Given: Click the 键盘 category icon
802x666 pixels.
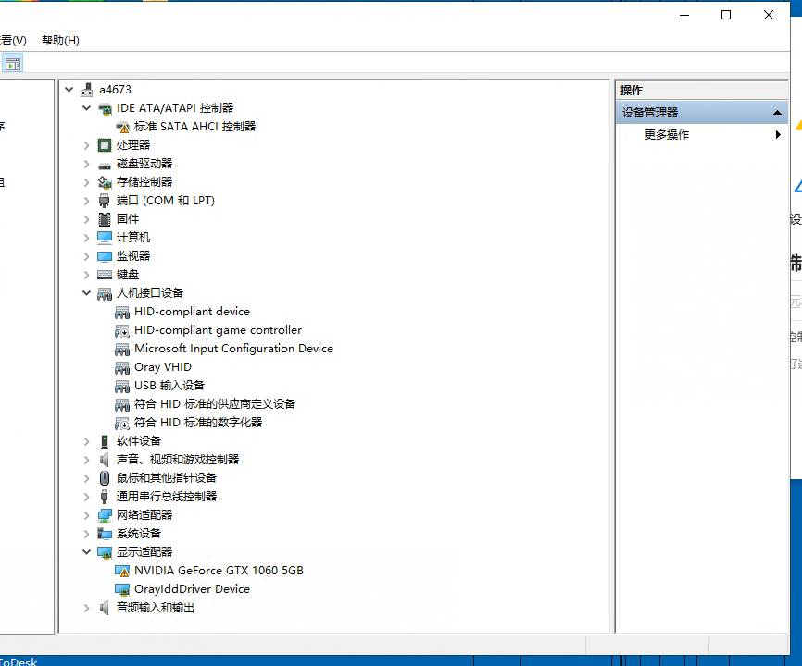Looking at the screenshot, I should 105,275.
